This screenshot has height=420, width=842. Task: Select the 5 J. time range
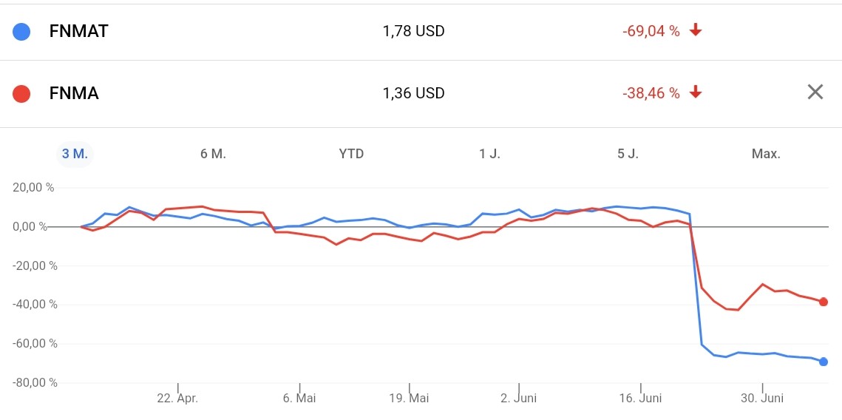click(x=628, y=154)
